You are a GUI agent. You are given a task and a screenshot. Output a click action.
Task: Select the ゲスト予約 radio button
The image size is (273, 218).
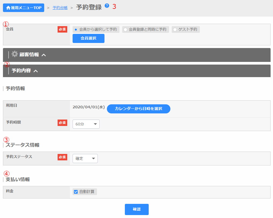pos(175,30)
